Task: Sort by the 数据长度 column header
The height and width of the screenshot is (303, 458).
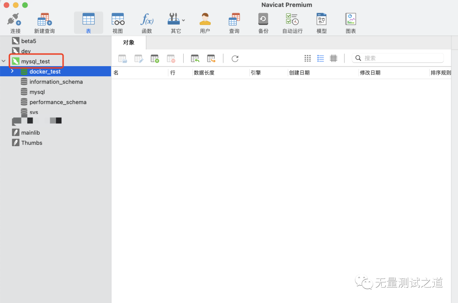Action: [221, 73]
